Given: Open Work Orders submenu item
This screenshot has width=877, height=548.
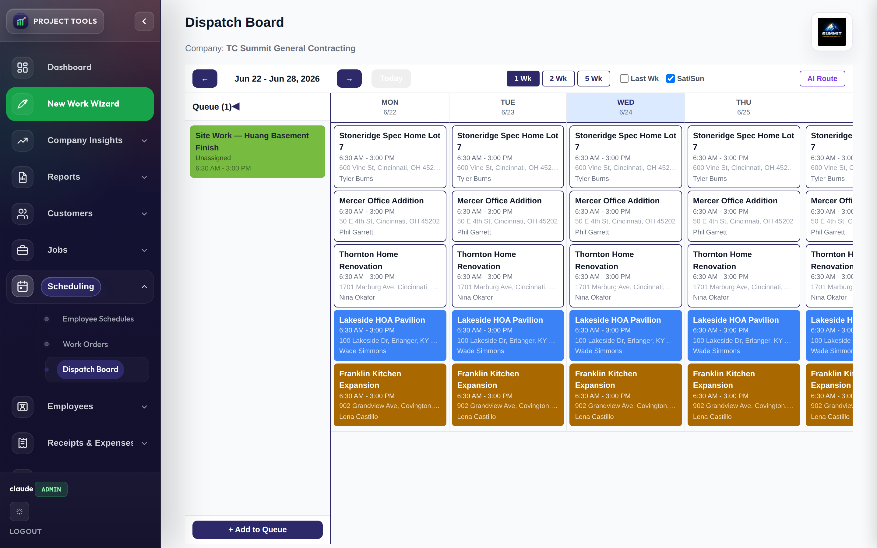Looking at the screenshot, I should pos(86,344).
